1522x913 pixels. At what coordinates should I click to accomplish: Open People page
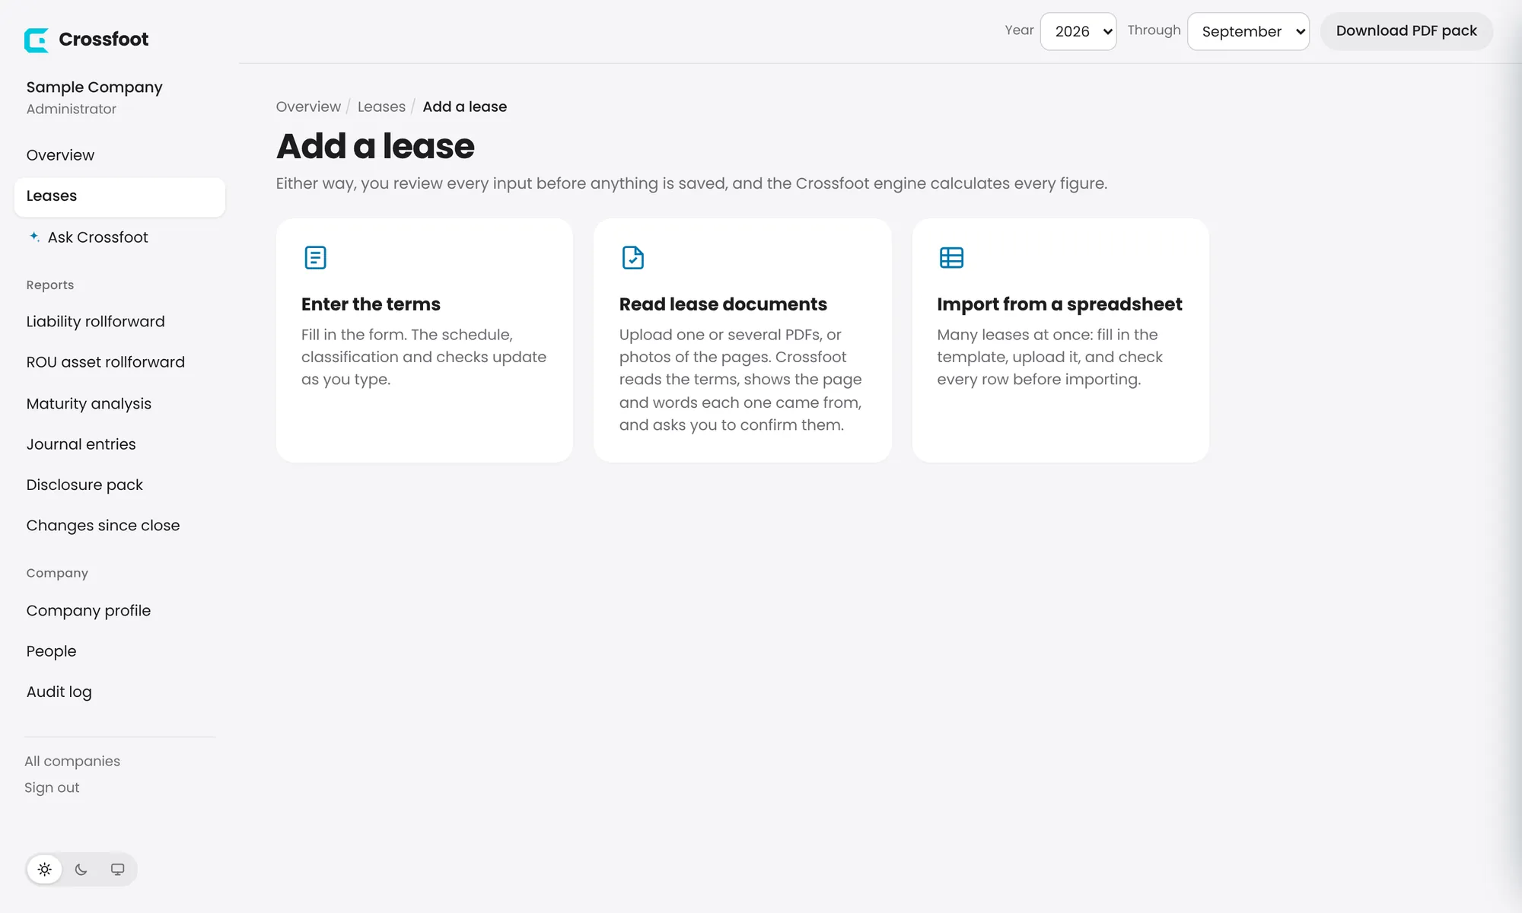click(119, 651)
